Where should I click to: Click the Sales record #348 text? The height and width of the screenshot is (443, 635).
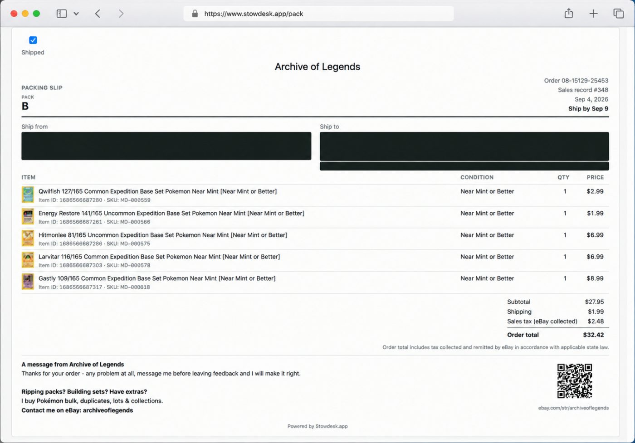click(583, 90)
